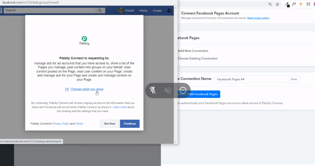Bookmark this page with the star icon

(278, 4)
